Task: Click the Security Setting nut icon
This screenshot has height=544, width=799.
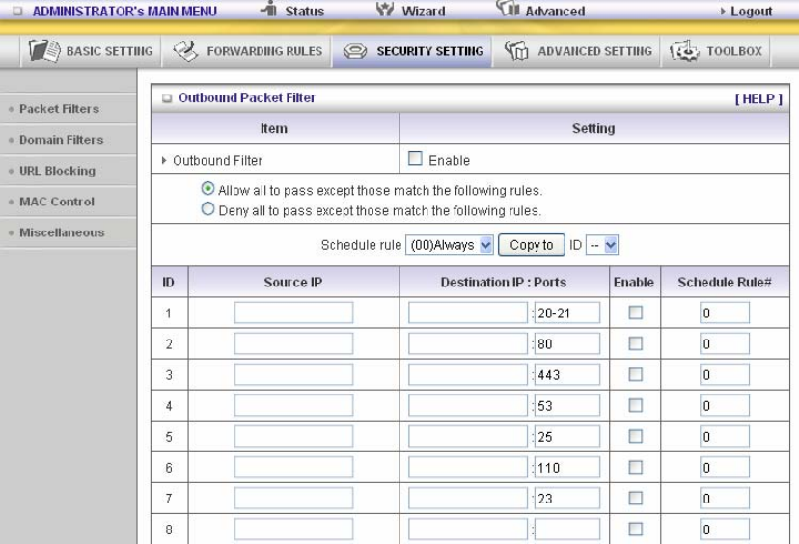Action: [x=355, y=51]
